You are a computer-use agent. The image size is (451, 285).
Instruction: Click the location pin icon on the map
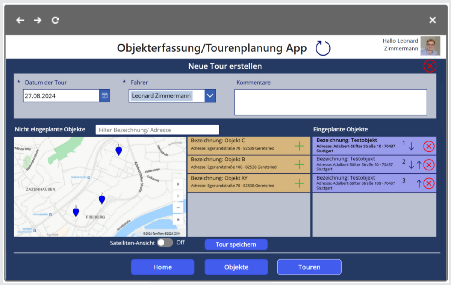pyautogui.click(x=178, y=184)
